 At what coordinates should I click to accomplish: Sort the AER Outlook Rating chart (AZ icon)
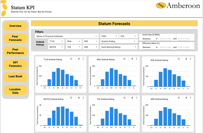coord(179,98)
